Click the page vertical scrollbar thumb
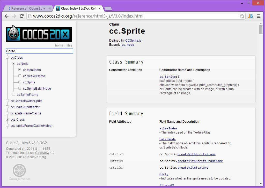This screenshot has width=265, height=188. tap(261, 29)
